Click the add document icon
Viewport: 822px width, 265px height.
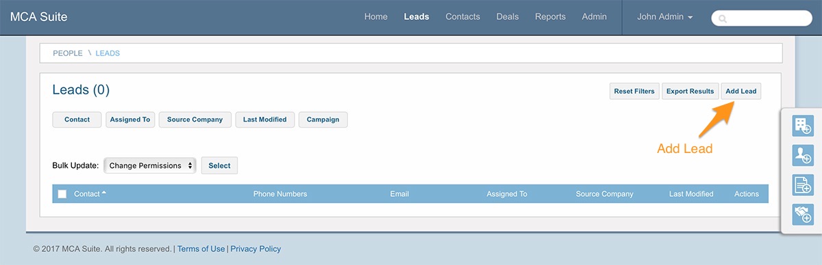click(802, 184)
